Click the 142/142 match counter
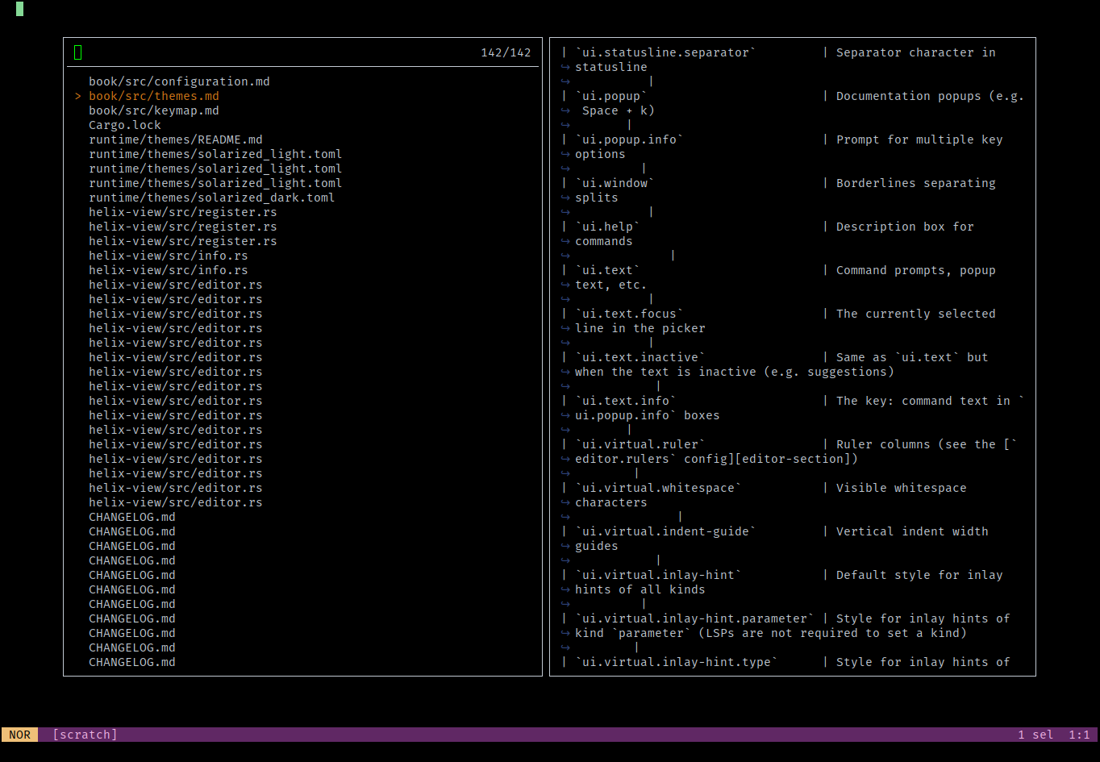 coord(506,52)
